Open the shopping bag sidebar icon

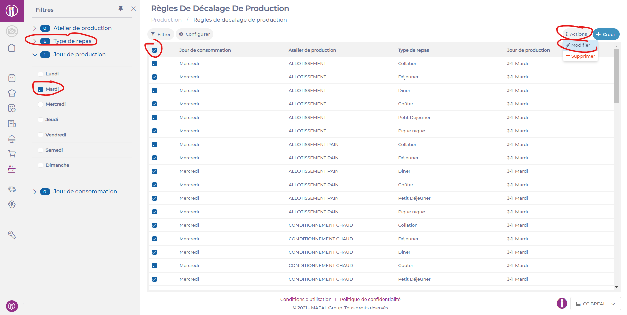(x=12, y=78)
